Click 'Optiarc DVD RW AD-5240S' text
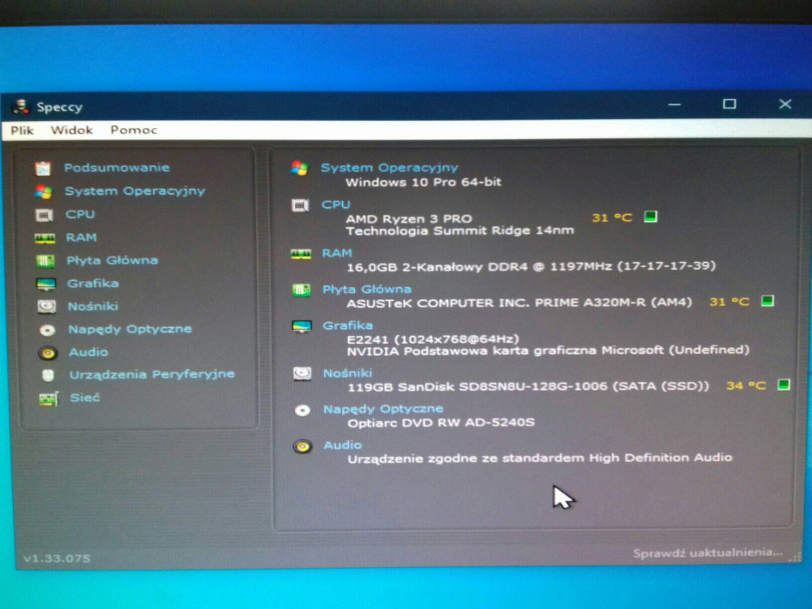Viewport: 812px width, 609px height. [x=441, y=423]
